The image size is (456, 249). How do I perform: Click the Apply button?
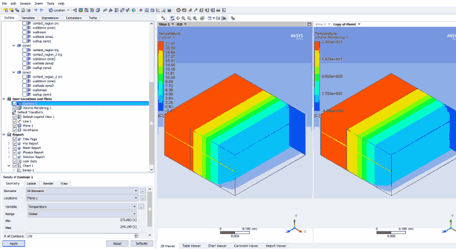(x=13, y=243)
